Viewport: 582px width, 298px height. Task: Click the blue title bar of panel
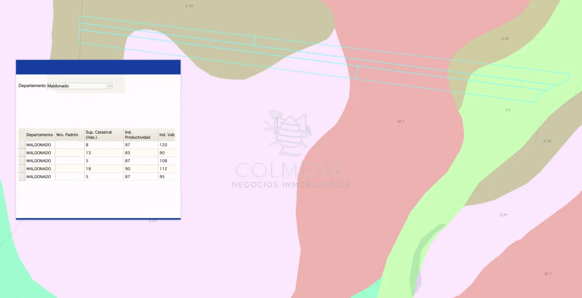[98, 67]
